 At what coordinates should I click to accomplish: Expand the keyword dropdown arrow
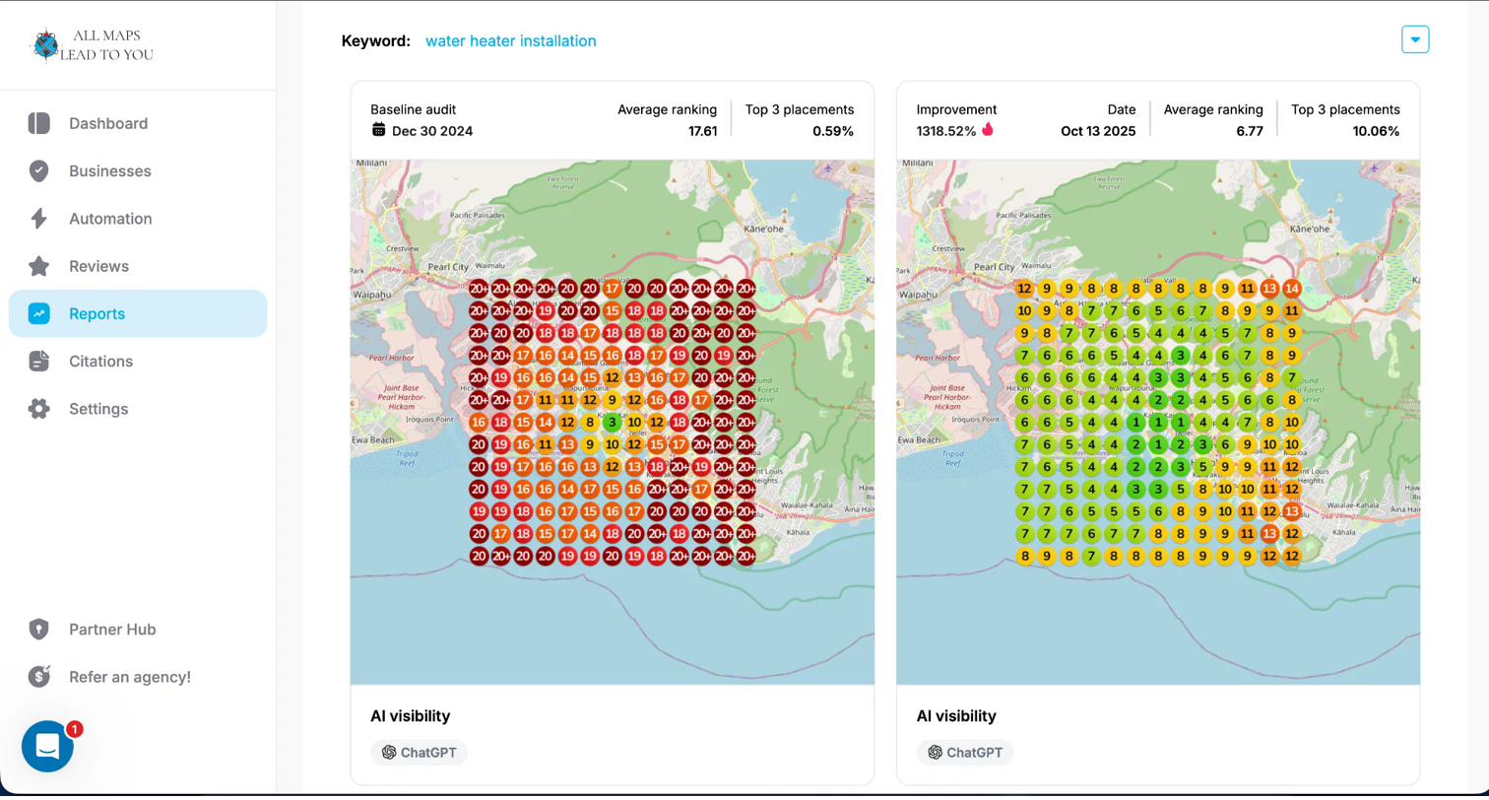1415,39
